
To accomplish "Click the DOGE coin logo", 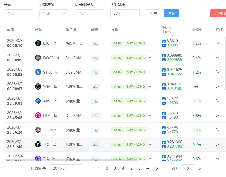I will tap(38, 58).
